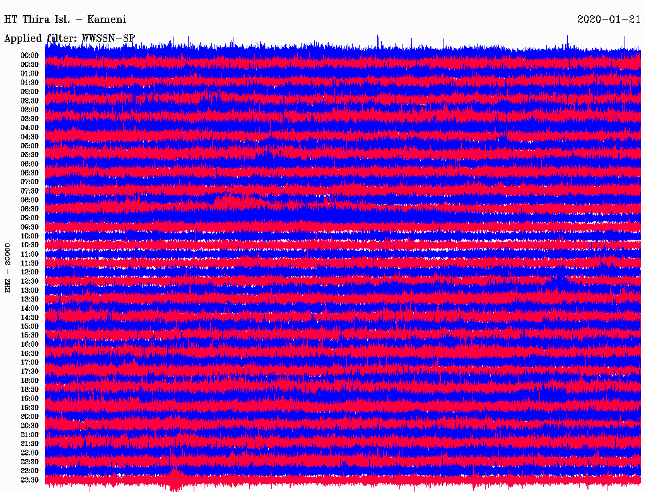The width and height of the screenshot is (646, 492).
Task: Select the 05:00 time label
Action: [x=30, y=146]
